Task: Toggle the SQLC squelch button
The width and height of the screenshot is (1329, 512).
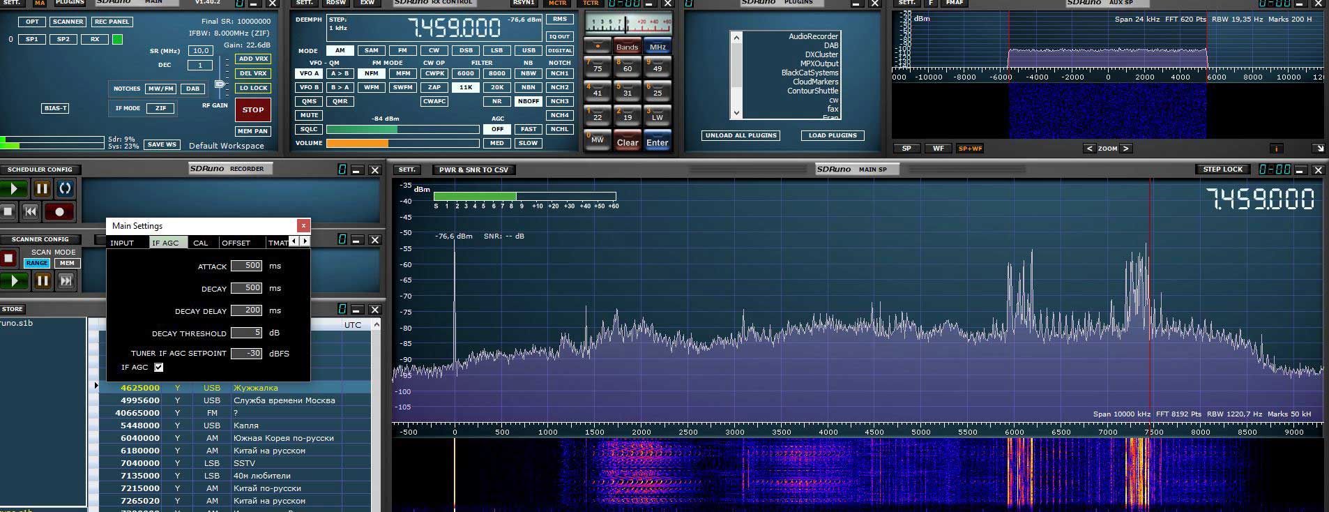Action: coord(309,129)
